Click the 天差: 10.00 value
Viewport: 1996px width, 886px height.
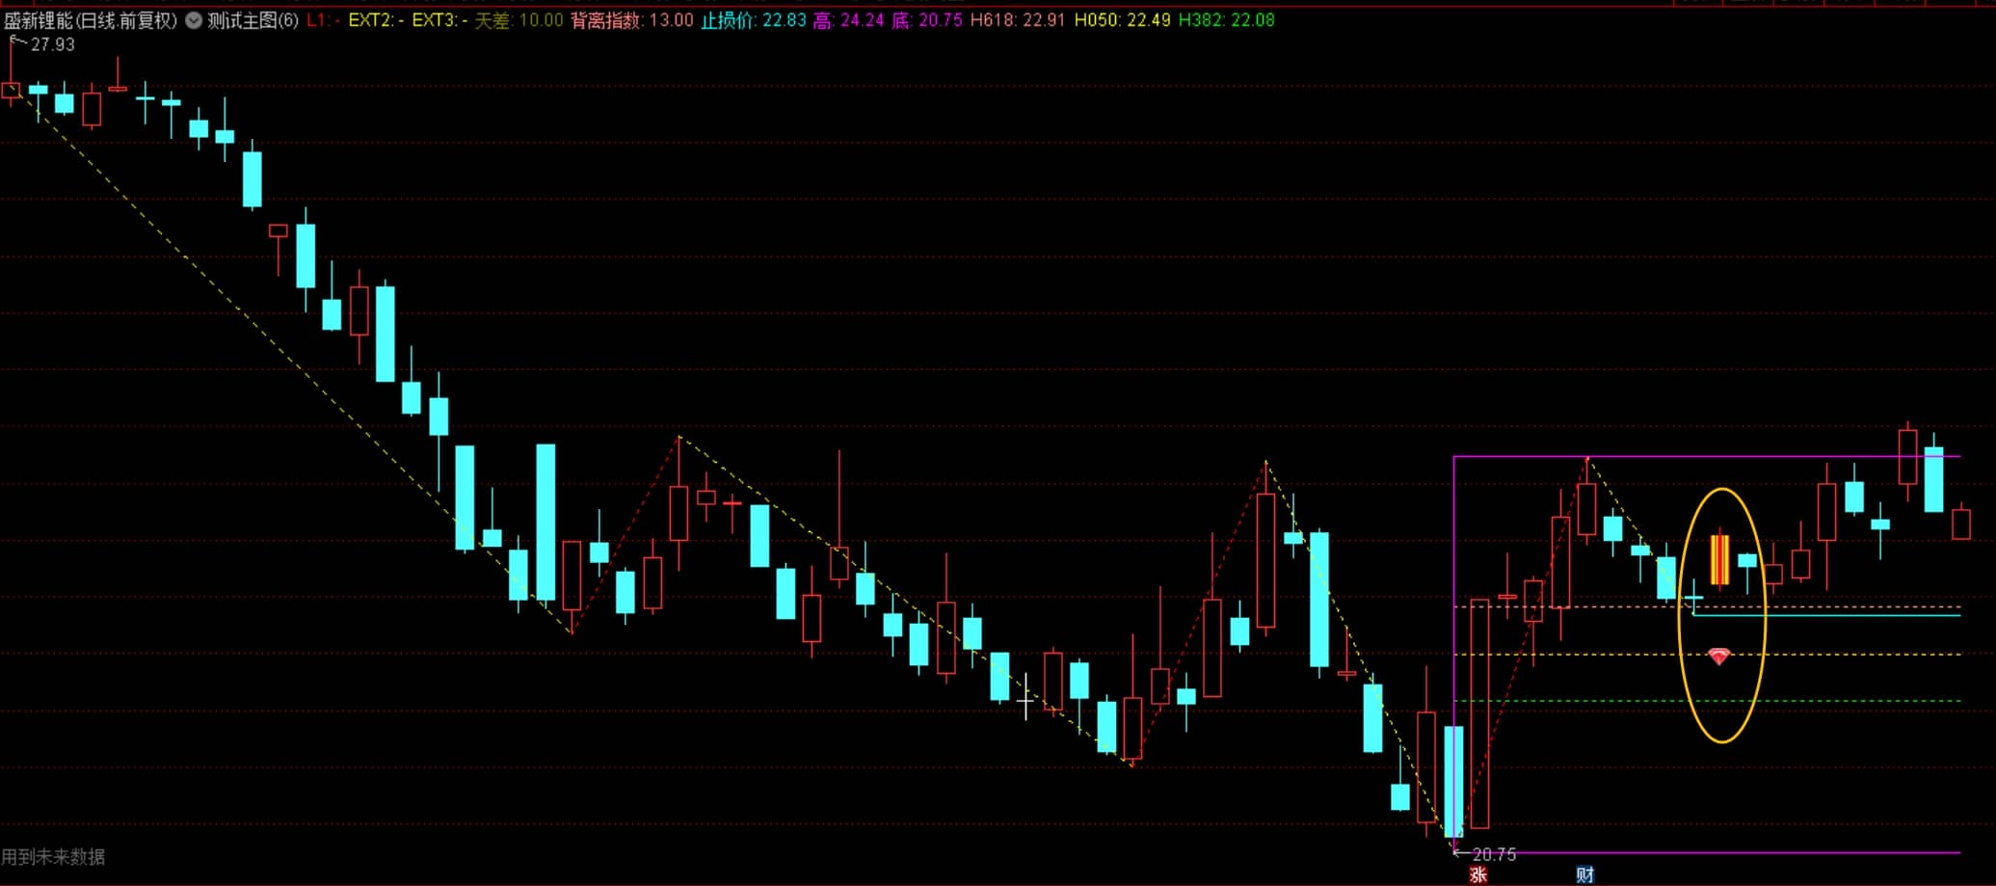pos(519,20)
